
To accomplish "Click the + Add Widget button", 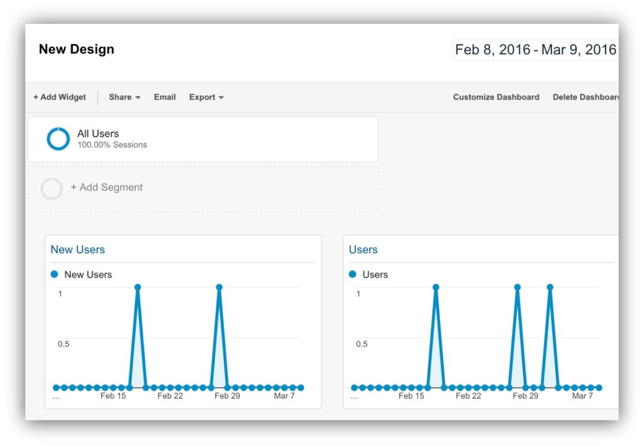I will click(60, 97).
